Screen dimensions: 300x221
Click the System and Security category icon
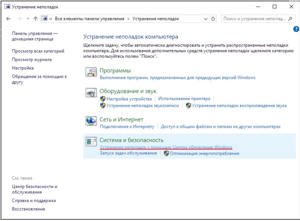tap(91, 142)
